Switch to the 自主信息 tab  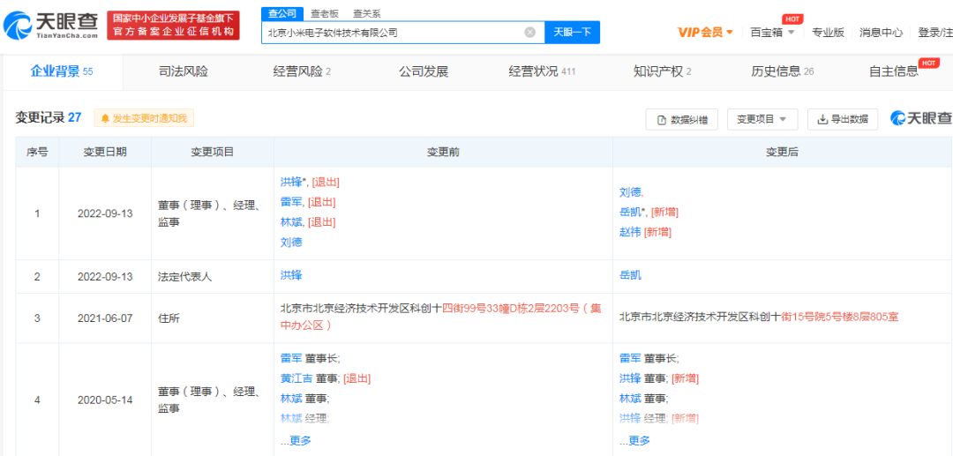point(894,71)
